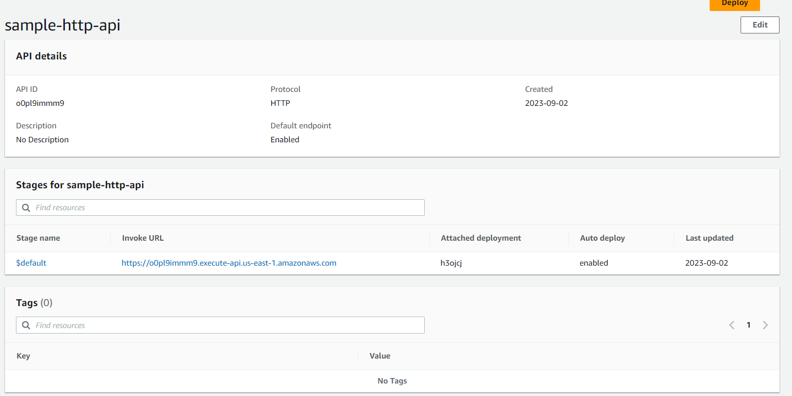Click the Value column header in Tags
This screenshot has width=792, height=396.
pos(380,356)
